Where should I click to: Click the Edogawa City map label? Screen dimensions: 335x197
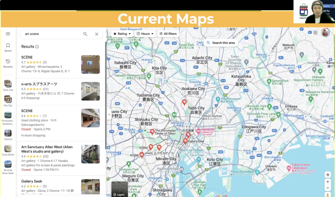[254, 129]
